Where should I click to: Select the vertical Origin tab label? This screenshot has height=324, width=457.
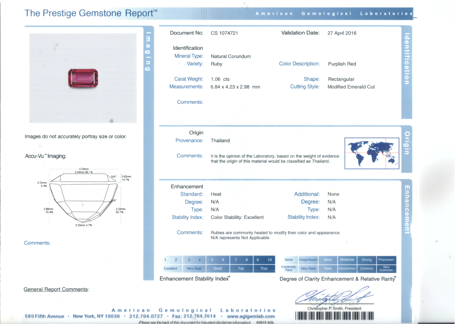pyautogui.click(x=407, y=143)
